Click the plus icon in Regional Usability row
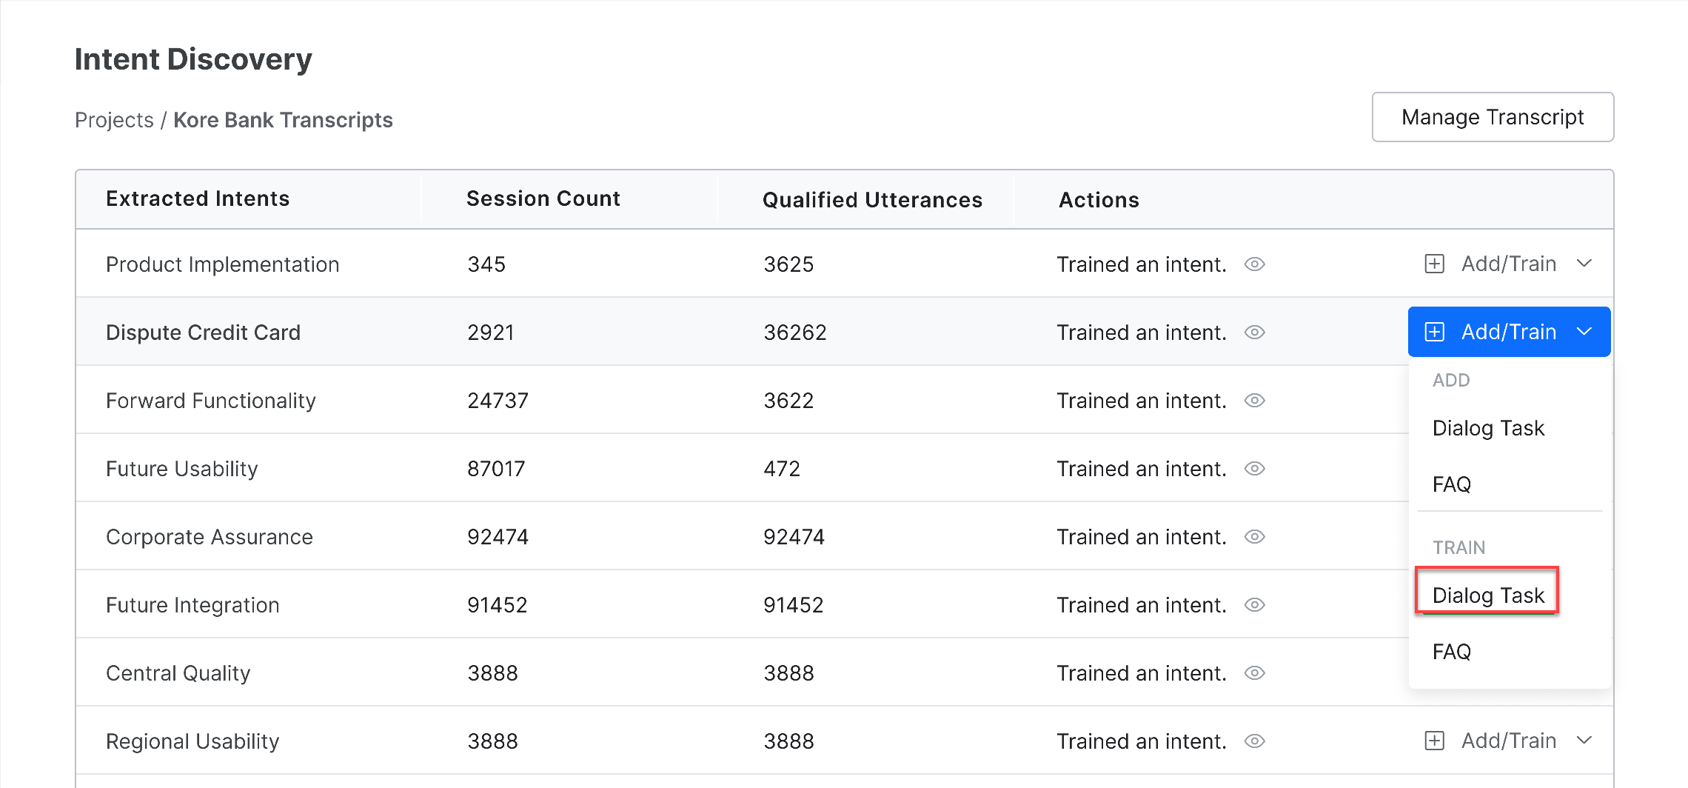This screenshot has height=788, width=1688. (1434, 741)
